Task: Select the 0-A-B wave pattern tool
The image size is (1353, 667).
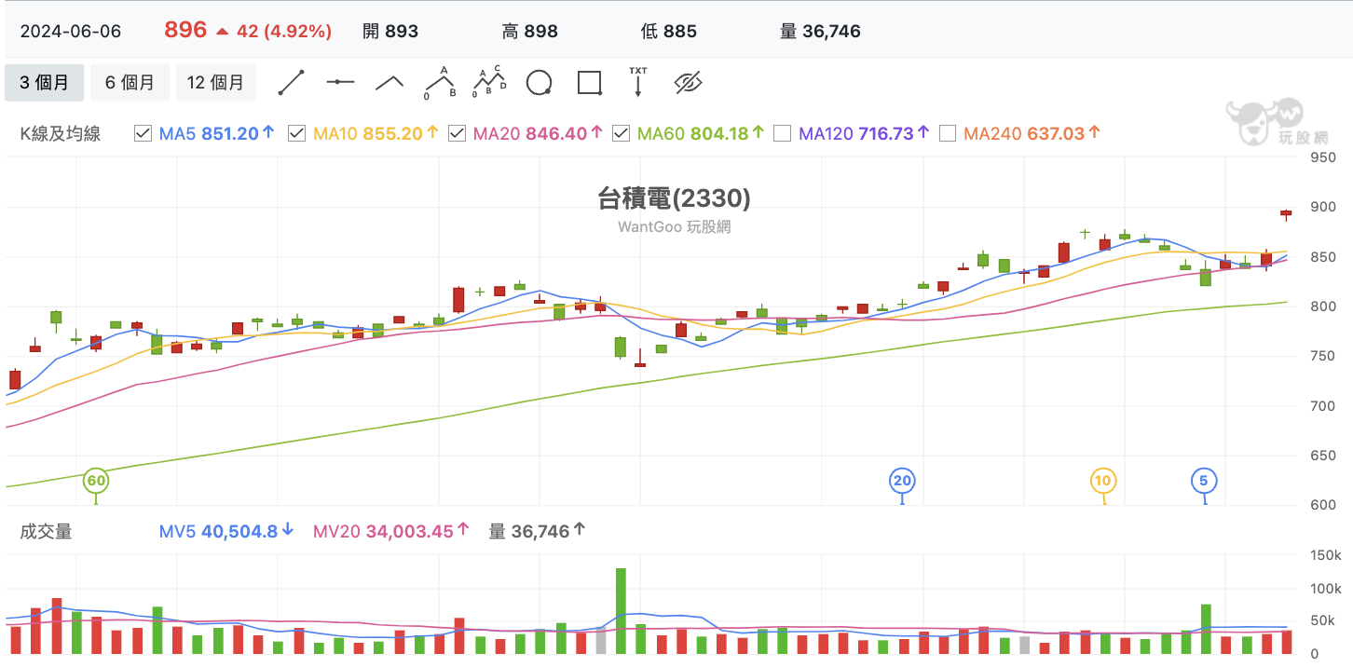Action: (x=439, y=82)
